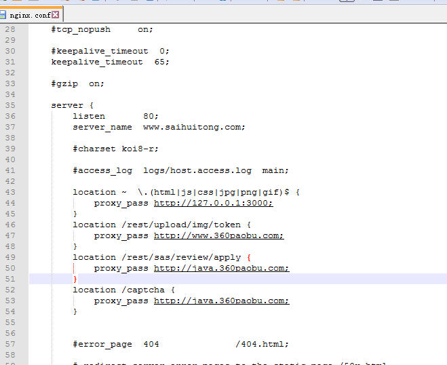The image size is (447, 365).
Task: Click the "#keepalive_timeout" commented directive
Action: (100, 52)
